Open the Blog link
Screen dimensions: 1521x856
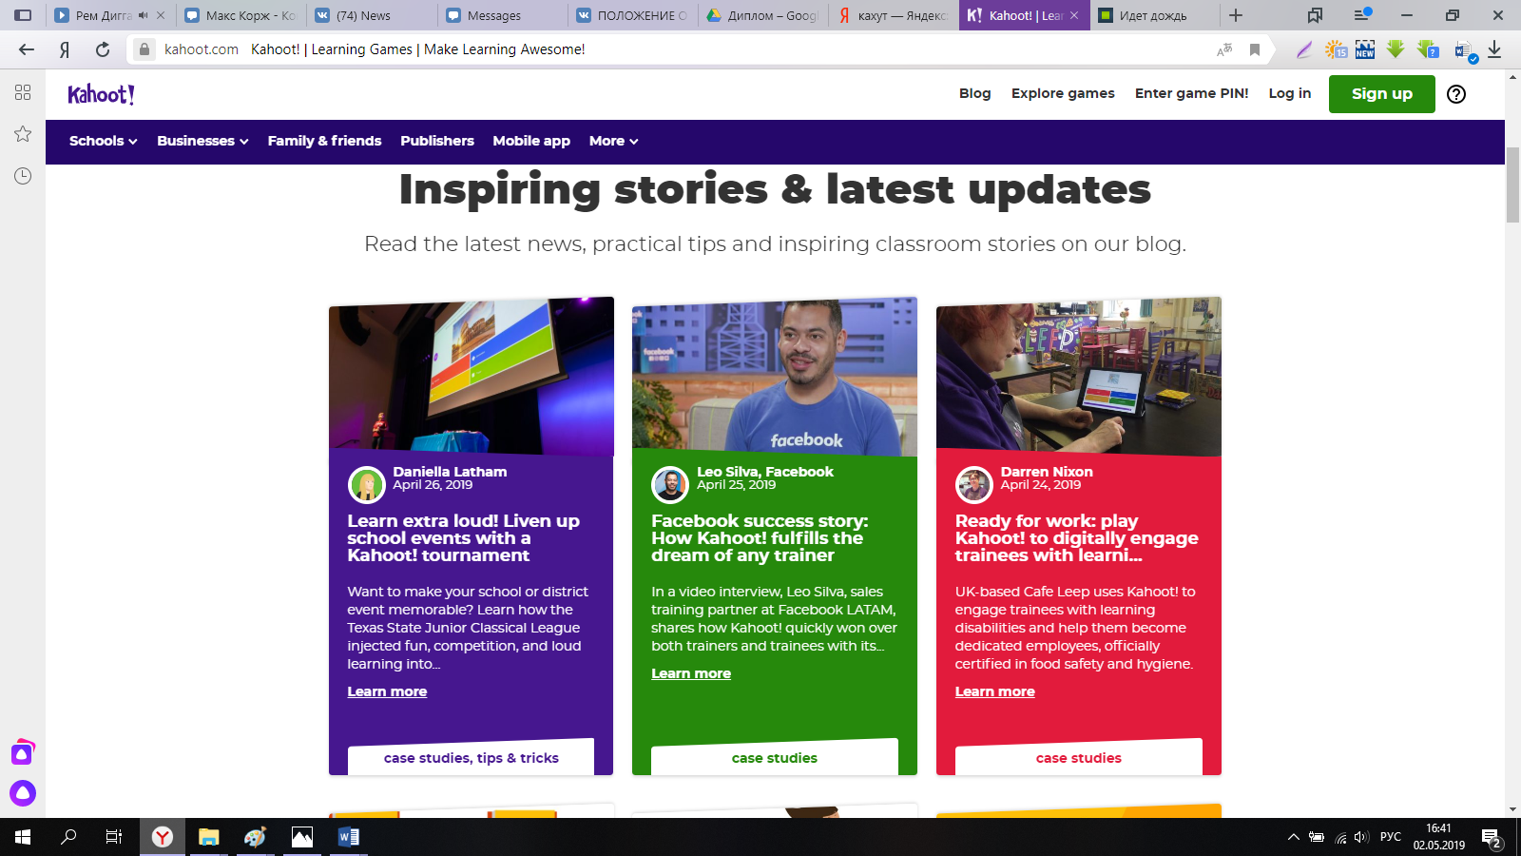coord(974,93)
